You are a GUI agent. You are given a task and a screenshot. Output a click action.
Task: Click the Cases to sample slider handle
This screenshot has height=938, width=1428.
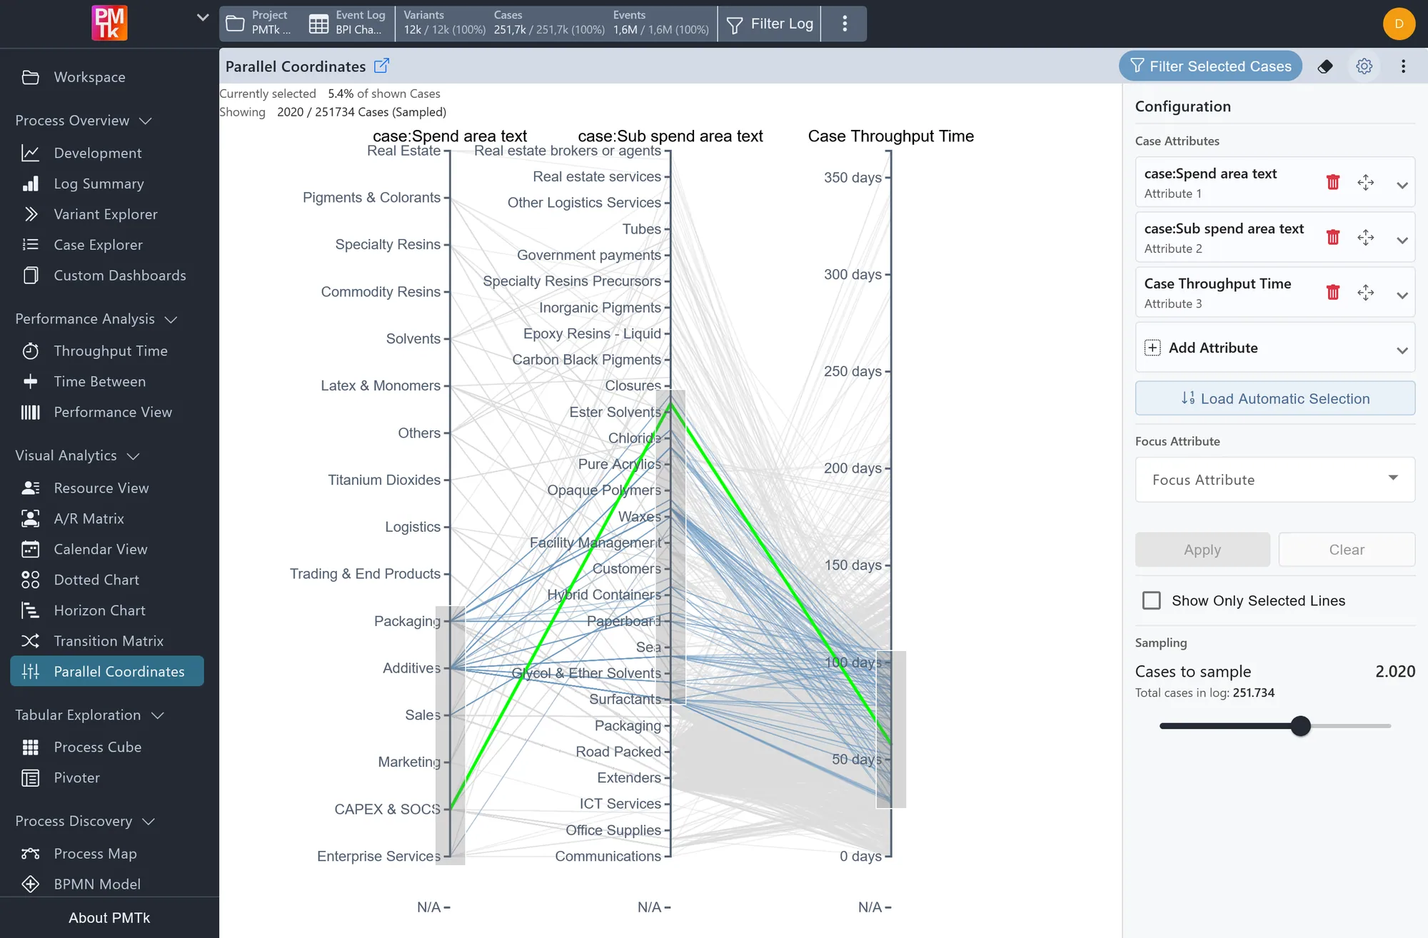point(1301,726)
